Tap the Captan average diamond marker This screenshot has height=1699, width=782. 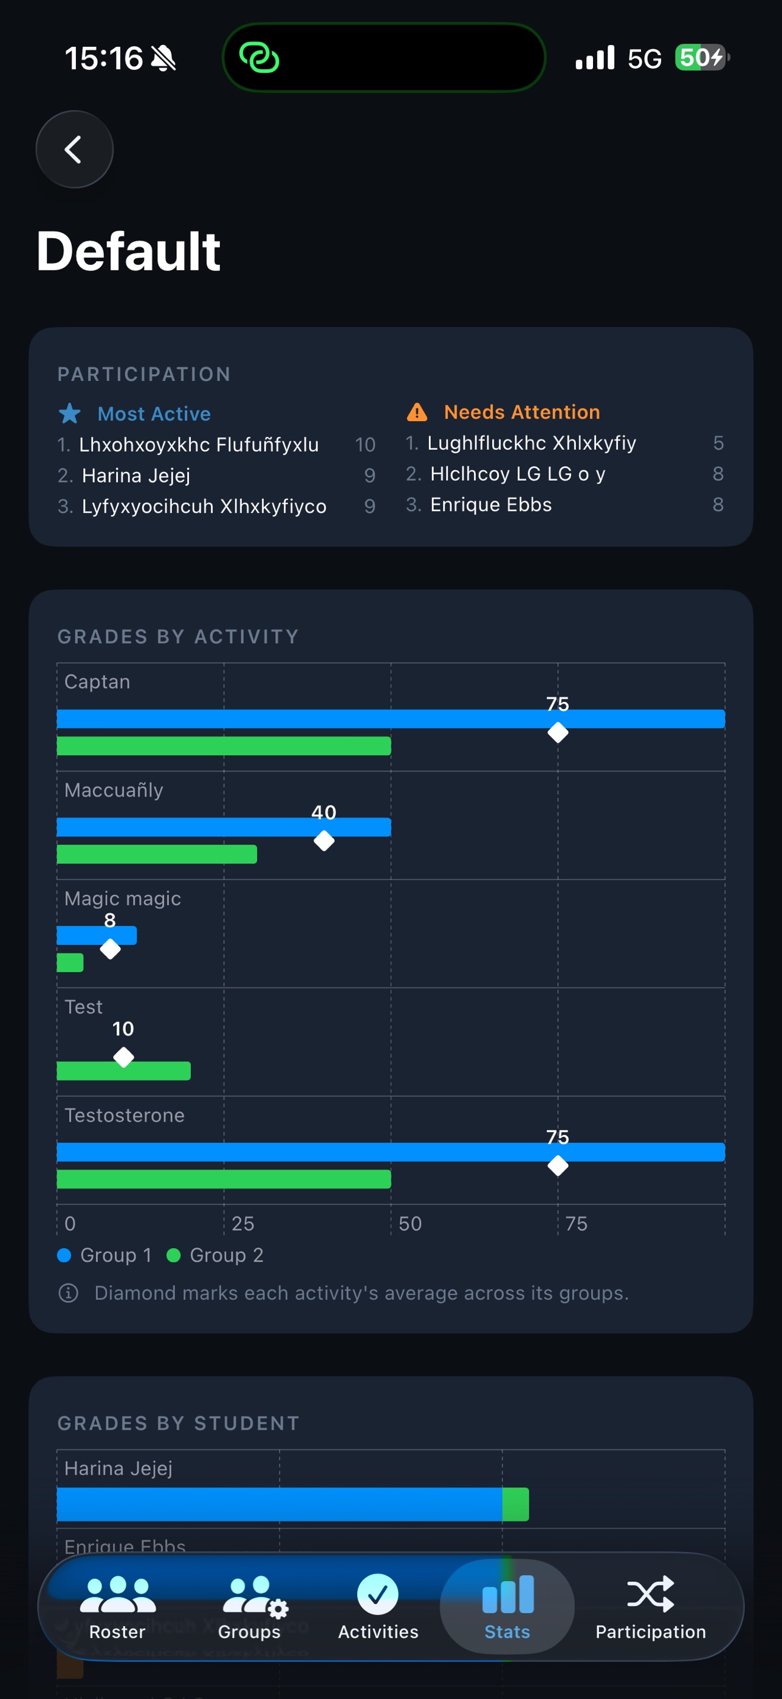[x=558, y=733]
